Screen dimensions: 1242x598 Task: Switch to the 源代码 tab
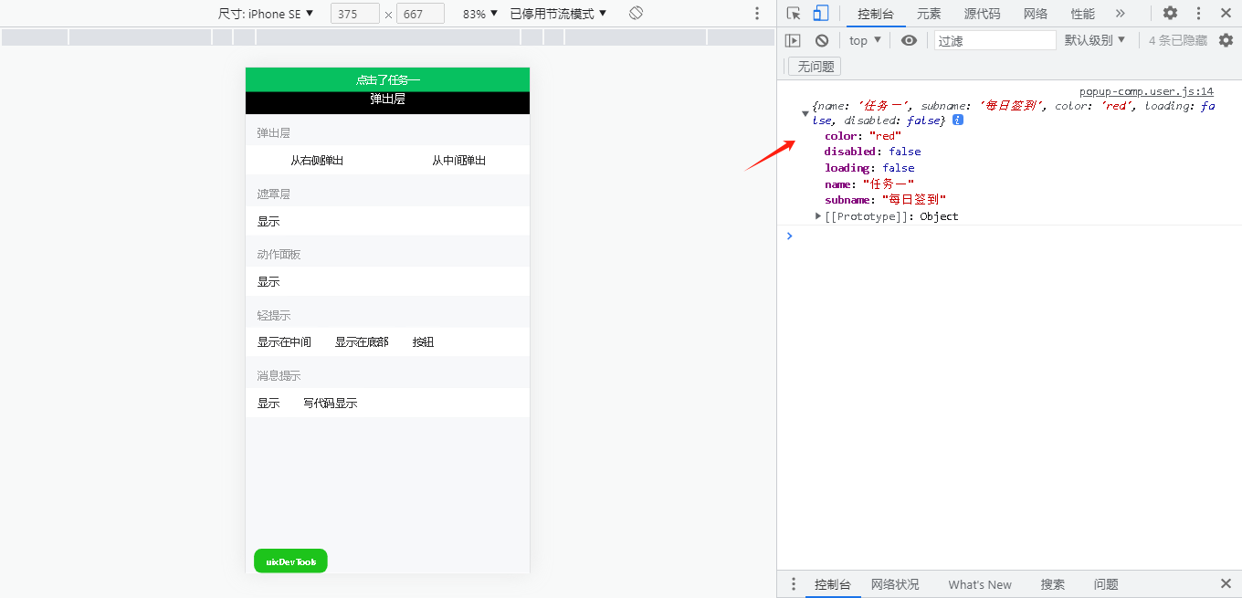pyautogui.click(x=982, y=14)
